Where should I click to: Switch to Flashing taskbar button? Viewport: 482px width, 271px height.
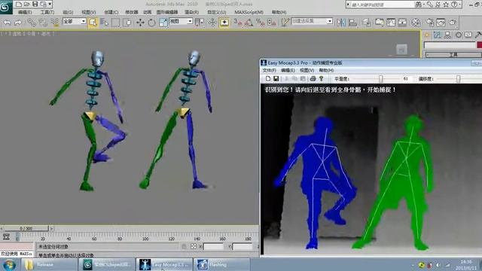pos(221,264)
